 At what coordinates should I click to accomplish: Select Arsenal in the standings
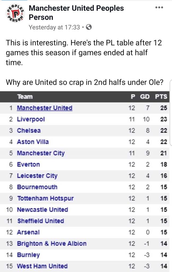click(x=28, y=232)
